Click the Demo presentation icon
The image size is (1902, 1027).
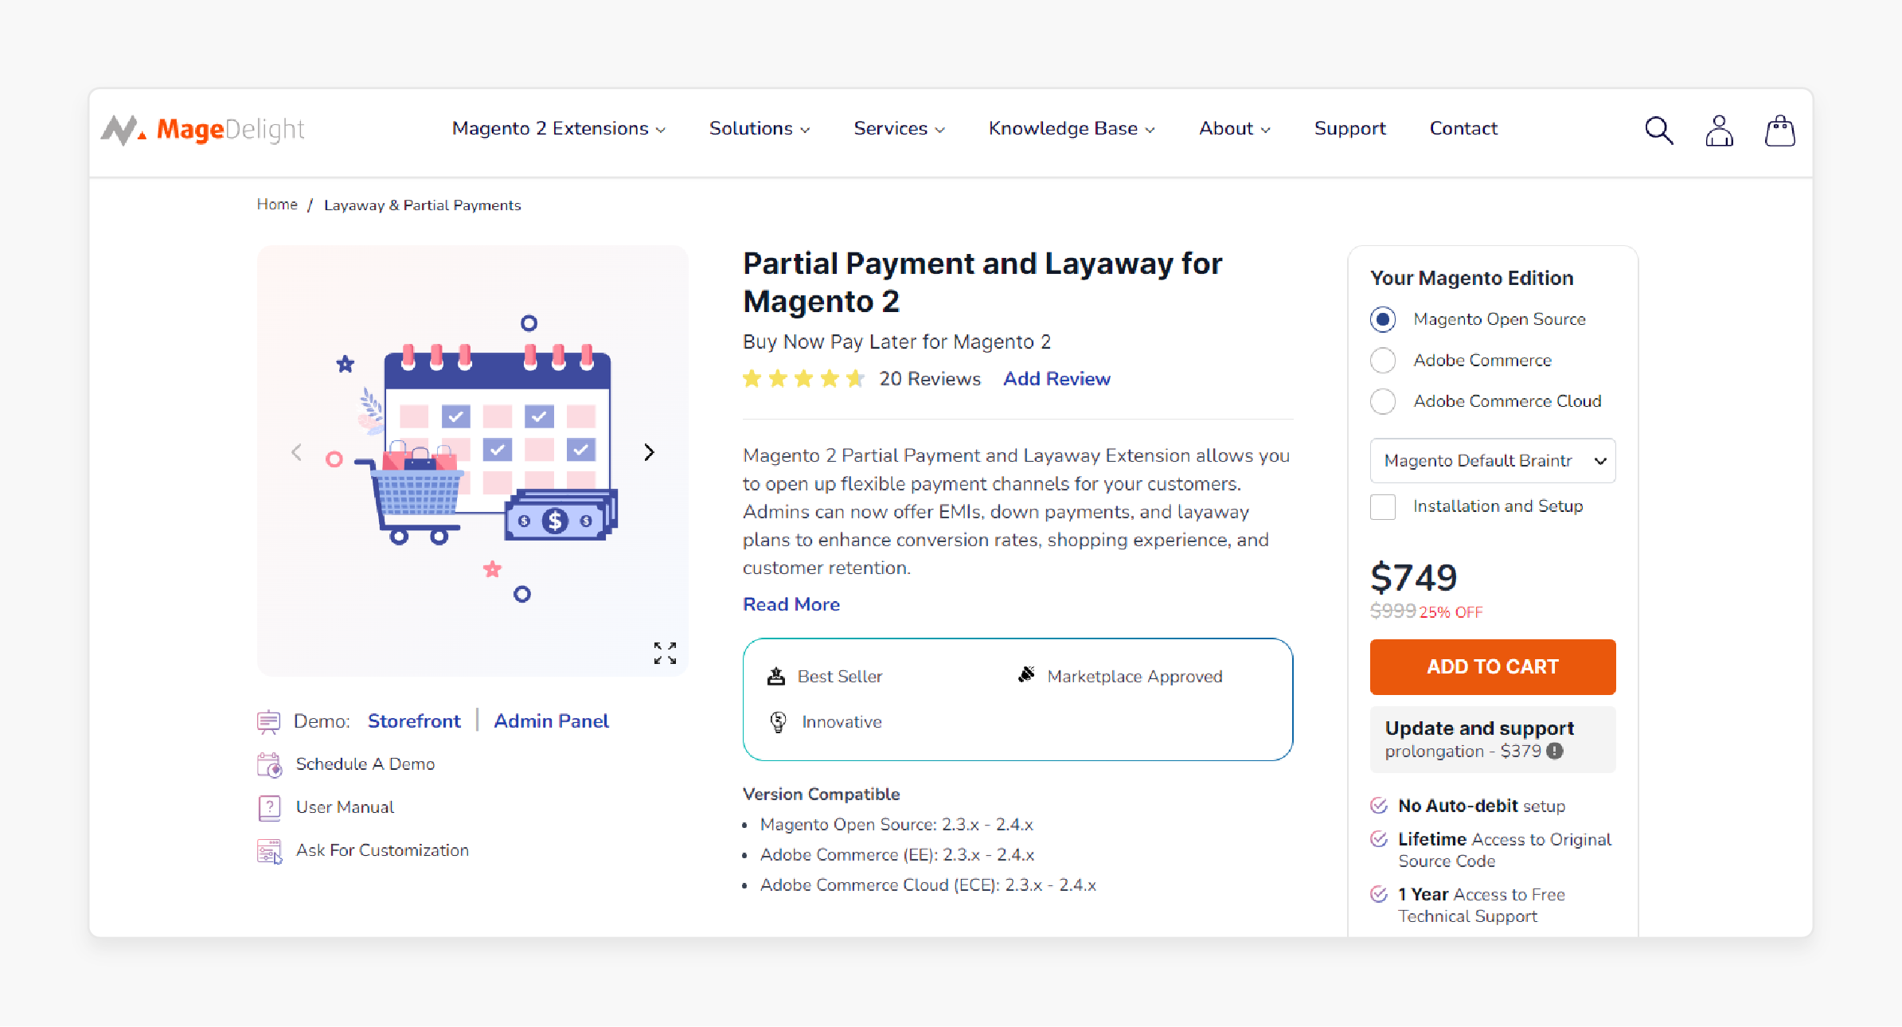coord(268,721)
